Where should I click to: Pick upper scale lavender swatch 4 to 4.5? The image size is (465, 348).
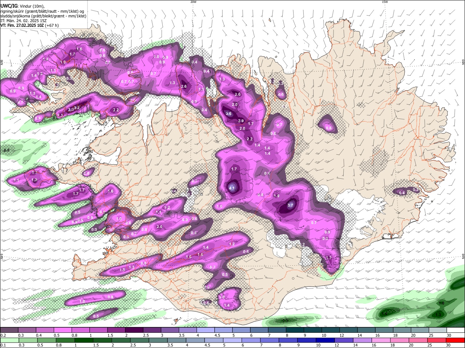click(x=206, y=330)
